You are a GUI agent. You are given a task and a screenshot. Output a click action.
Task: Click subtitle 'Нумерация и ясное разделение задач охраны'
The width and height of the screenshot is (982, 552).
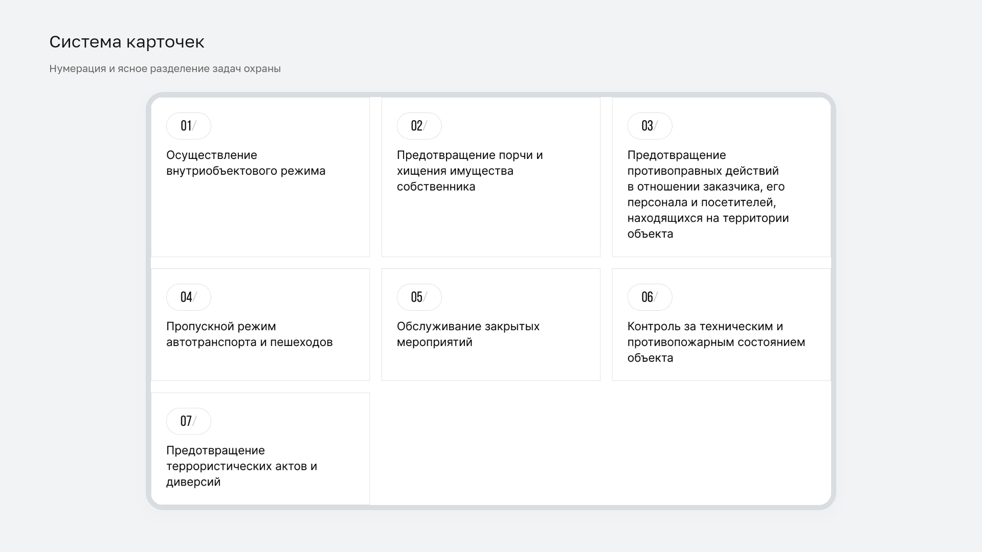tap(165, 68)
